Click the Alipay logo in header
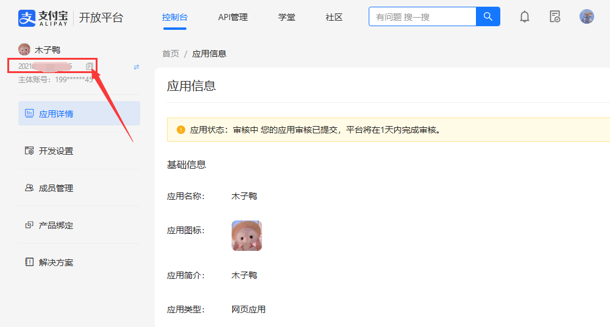This screenshot has height=327, width=610. tap(43, 18)
